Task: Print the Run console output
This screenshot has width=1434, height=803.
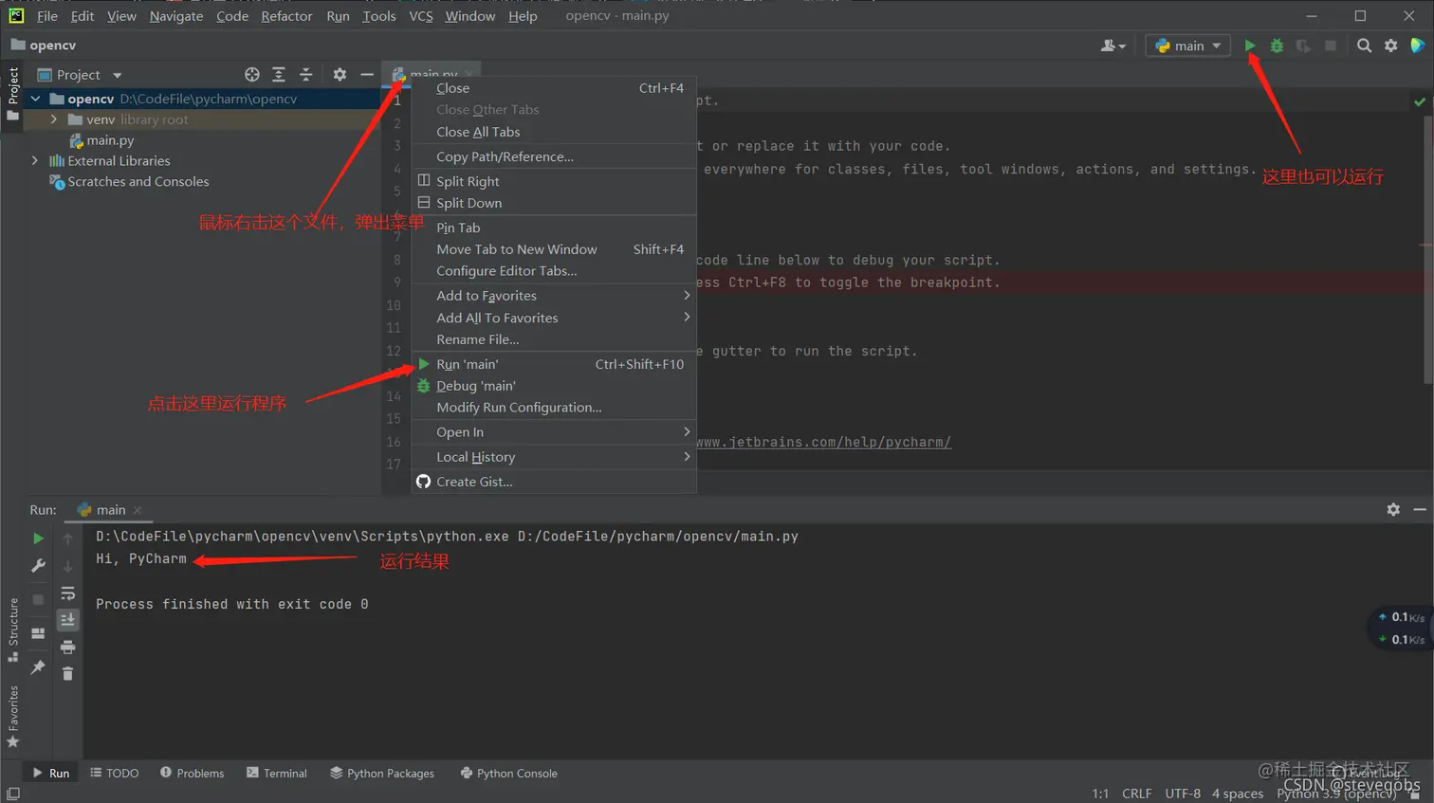Action: [67, 648]
